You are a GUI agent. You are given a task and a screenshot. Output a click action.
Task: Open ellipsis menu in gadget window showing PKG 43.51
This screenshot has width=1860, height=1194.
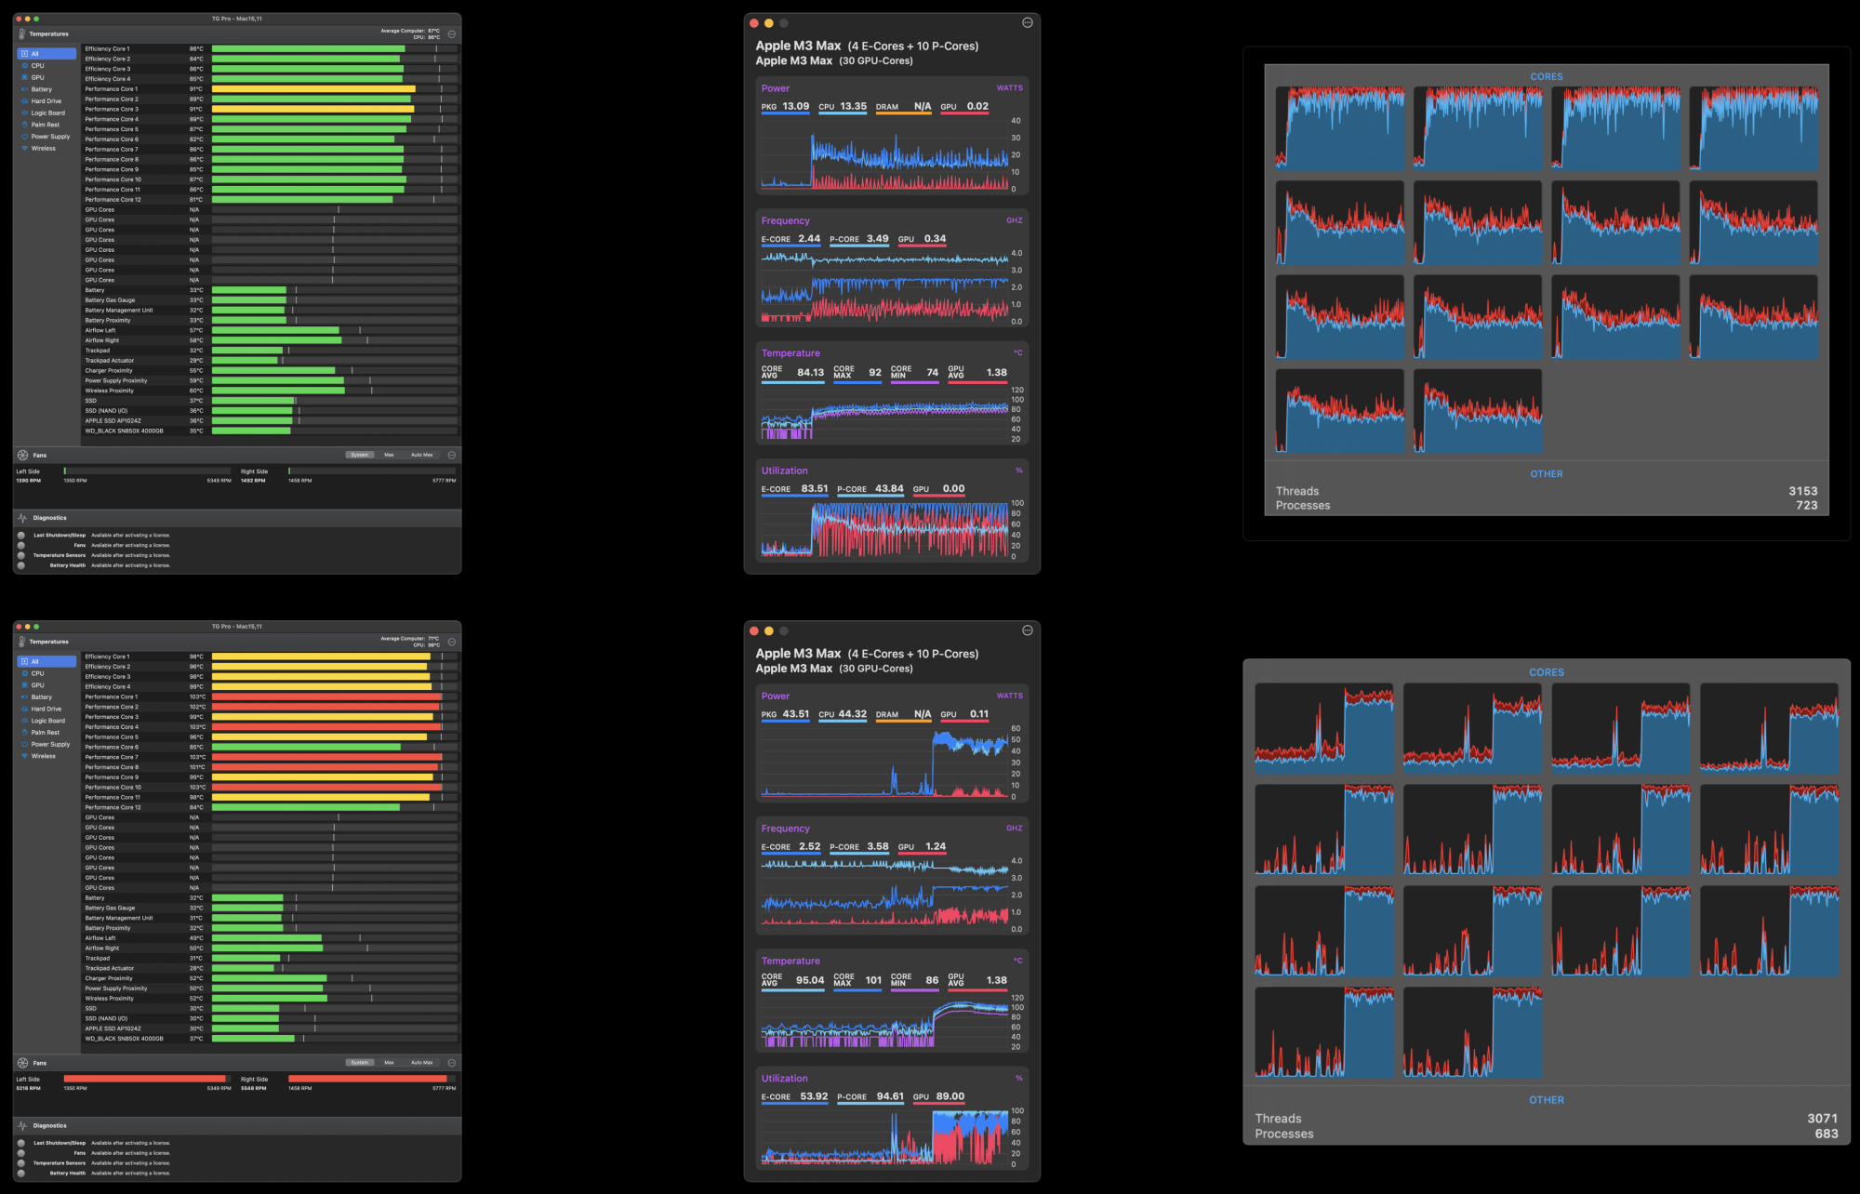click(x=1028, y=630)
